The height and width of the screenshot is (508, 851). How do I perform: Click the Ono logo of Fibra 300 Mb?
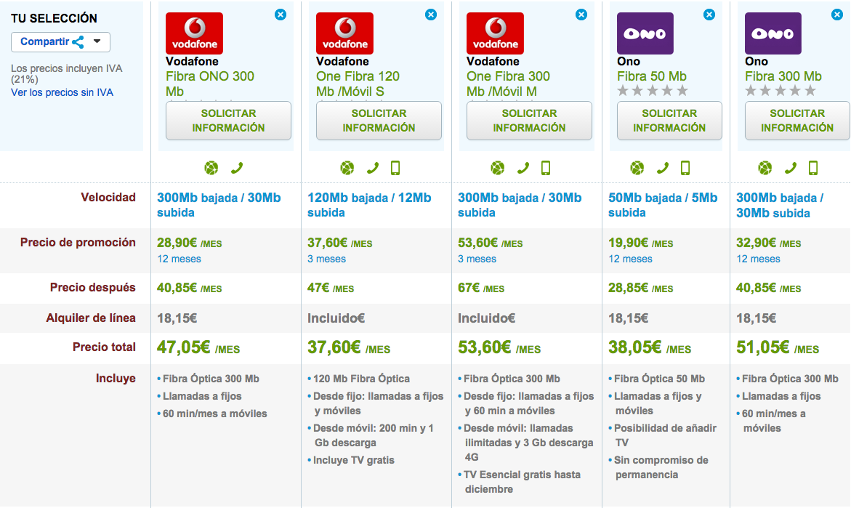pyautogui.click(x=773, y=33)
